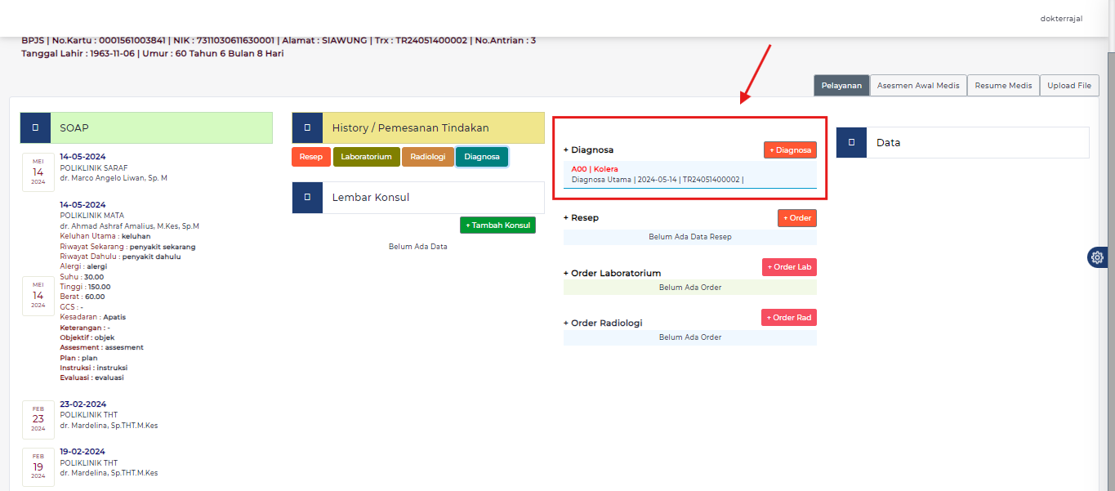Screen dimensions: 1115x491
Task: Click the Data panel header icon
Action: point(851,142)
